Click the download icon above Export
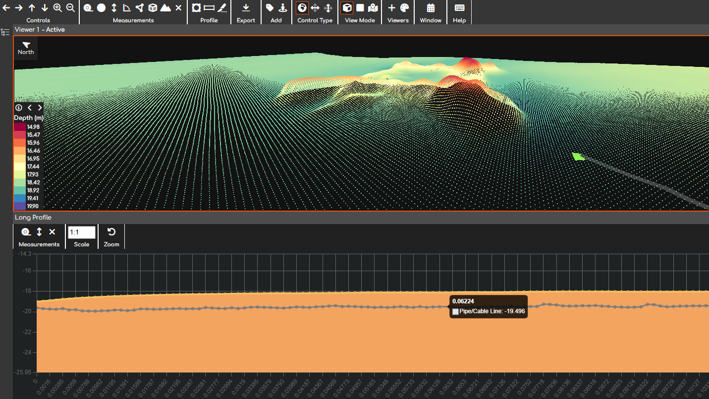The width and height of the screenshot is (709, 399). pos(246,8)
